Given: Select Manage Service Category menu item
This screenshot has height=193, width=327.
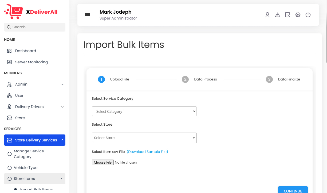Looking at the screenshot, I should tap(29, 154).
